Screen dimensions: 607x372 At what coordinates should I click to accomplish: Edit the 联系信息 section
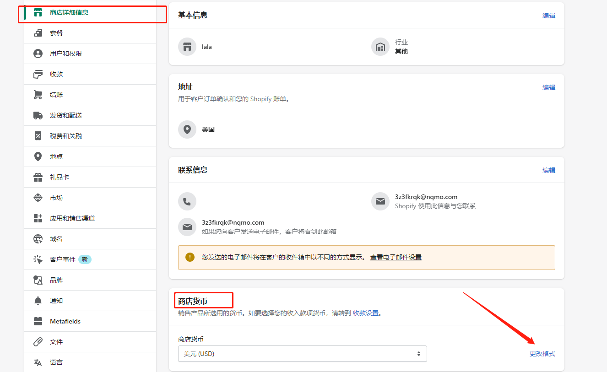click(548, 170)
